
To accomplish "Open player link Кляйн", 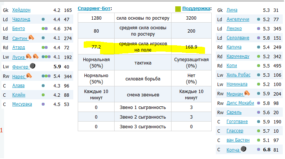I will [x=19, y=95].
